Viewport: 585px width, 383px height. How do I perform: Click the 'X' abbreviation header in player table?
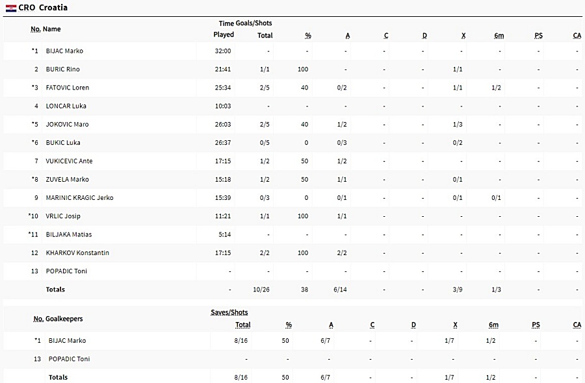coord(463,36)
